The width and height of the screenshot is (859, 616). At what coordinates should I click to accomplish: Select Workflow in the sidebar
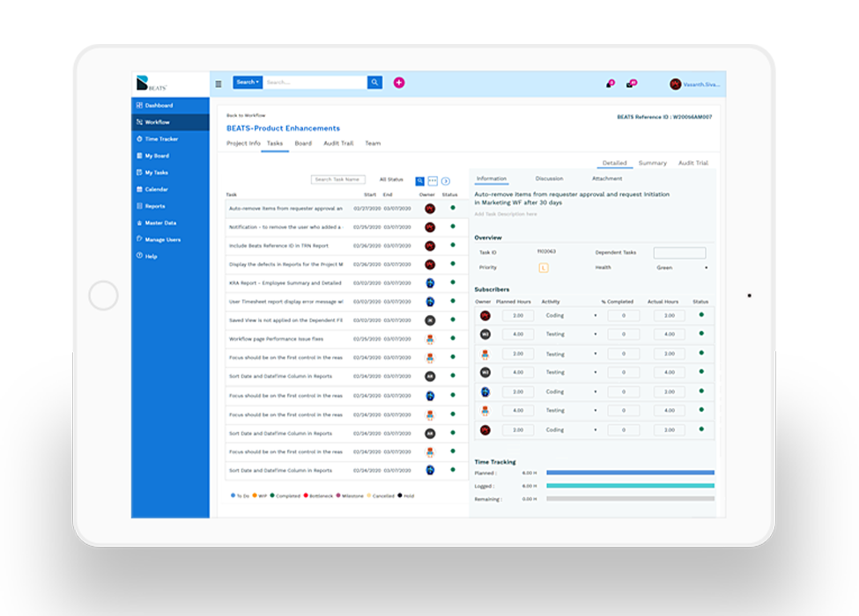170,122
